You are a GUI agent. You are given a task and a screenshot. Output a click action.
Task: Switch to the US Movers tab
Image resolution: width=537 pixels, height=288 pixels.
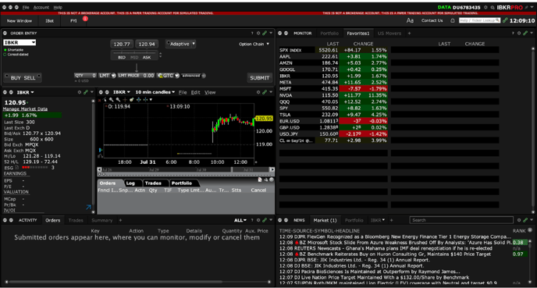point(389,34)
